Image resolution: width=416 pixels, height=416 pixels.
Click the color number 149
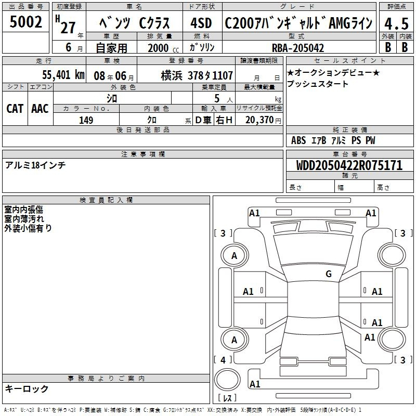click(86, 120)
